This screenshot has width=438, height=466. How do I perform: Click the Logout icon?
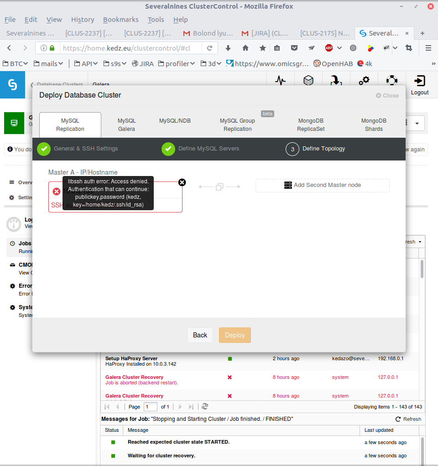420,81
